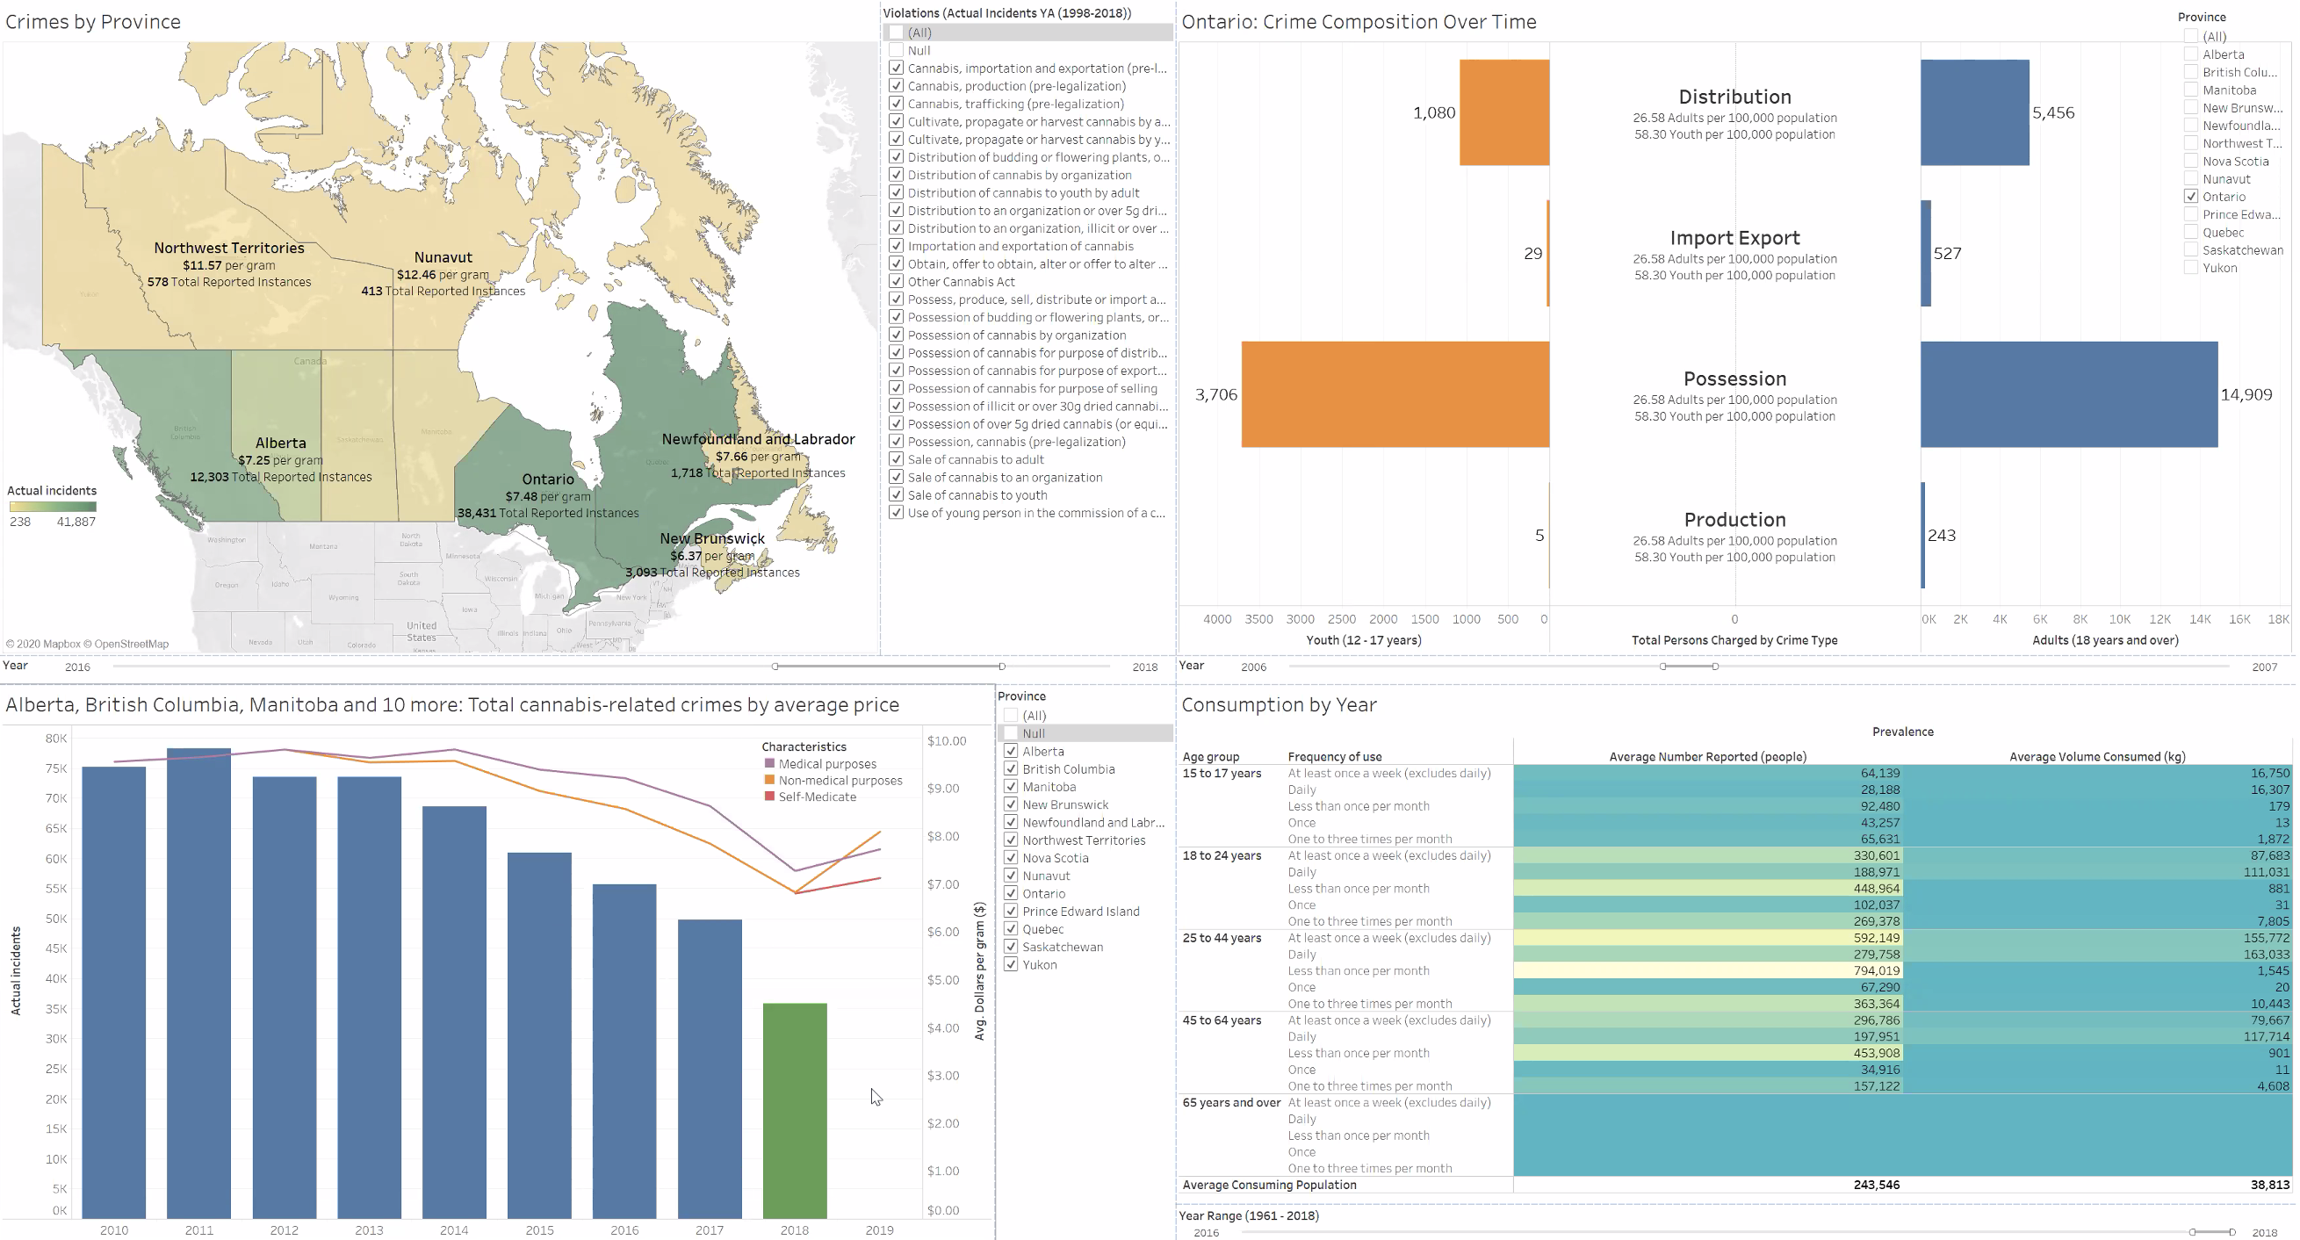Image resolution: width=2300 pixels, height=1240 pixels.
Task: Uncheck Sale of cannabis to youth
Action: (896, 494)
